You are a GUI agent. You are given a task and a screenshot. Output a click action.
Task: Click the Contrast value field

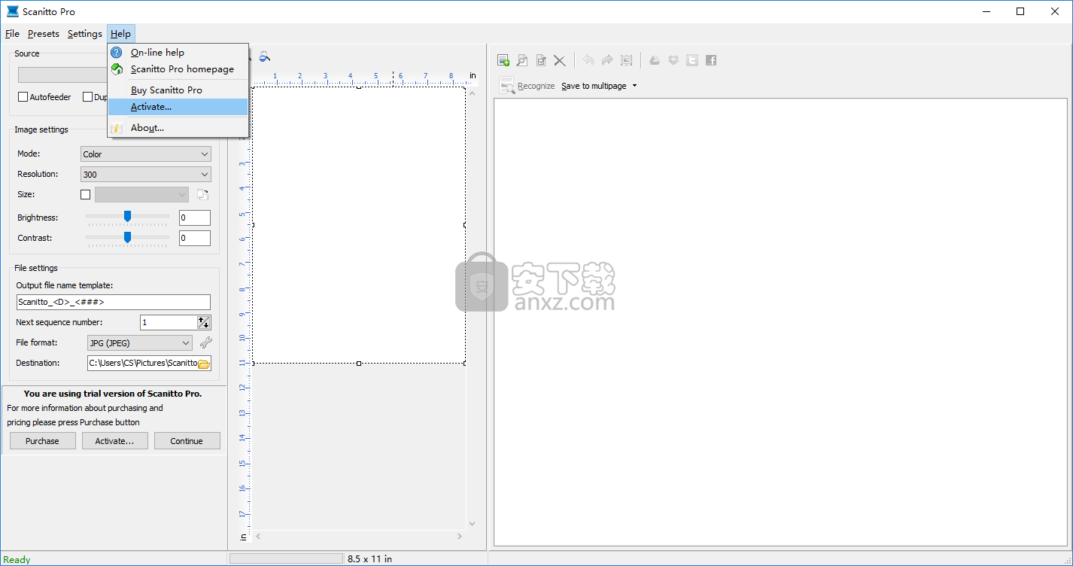click(x=195, y=239)
